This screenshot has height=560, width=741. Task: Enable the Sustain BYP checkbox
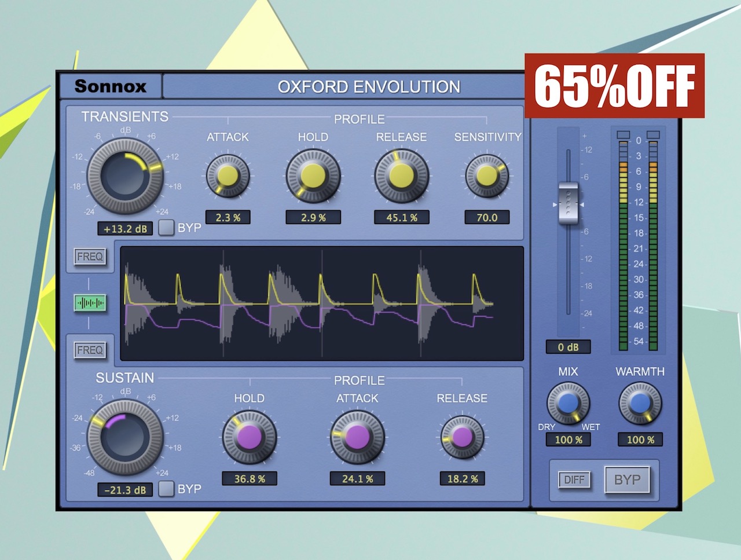coord(167,489)
